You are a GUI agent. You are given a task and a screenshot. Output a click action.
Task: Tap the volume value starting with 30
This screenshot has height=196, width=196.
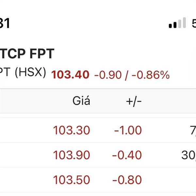[x=188, y=155]
